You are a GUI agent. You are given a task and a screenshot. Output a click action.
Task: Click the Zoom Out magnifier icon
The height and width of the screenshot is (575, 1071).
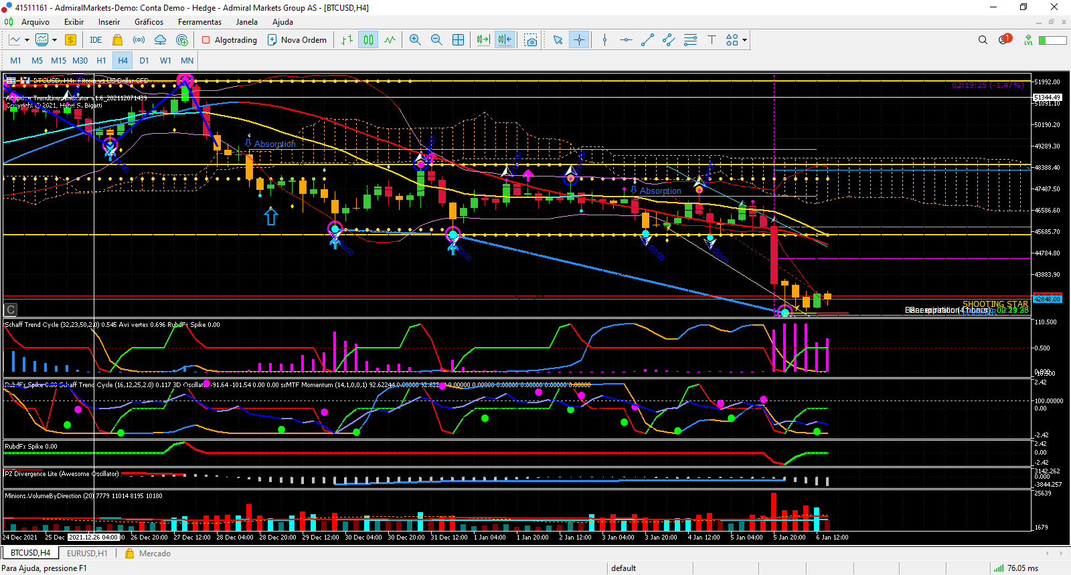[x=436, y=40]
